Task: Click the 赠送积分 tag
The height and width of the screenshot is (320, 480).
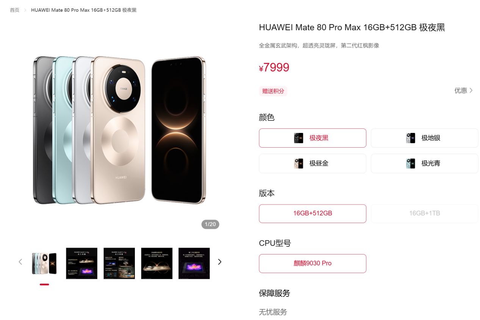Action: tap(273, 91)
